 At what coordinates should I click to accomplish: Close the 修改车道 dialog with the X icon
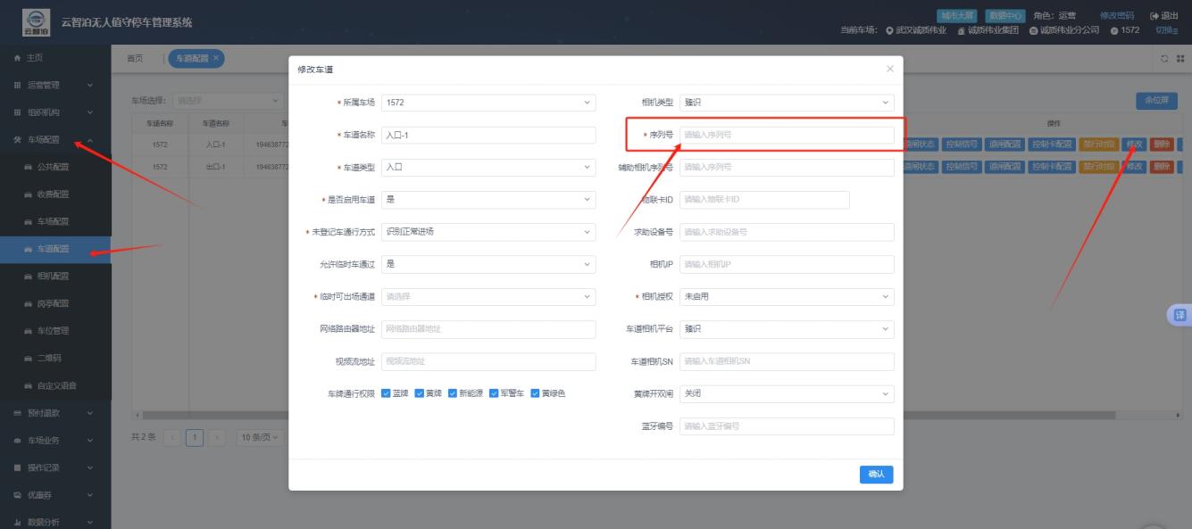pyautogui.click(x=889, y=69)
